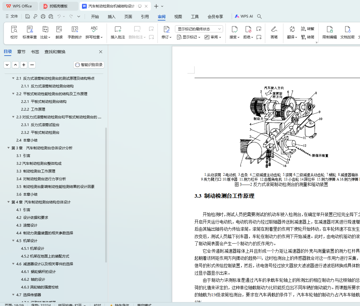This screenshot has height=306, width=360.
Task: Open the 会员专享 ribbon tab
Action: pos(215,17)
